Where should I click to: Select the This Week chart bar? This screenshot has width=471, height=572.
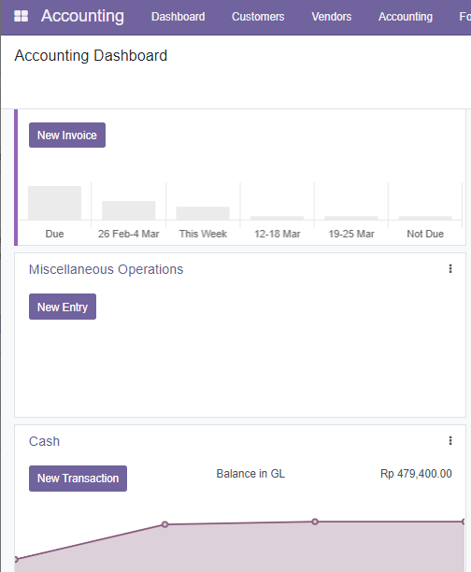tap(203, 213)
